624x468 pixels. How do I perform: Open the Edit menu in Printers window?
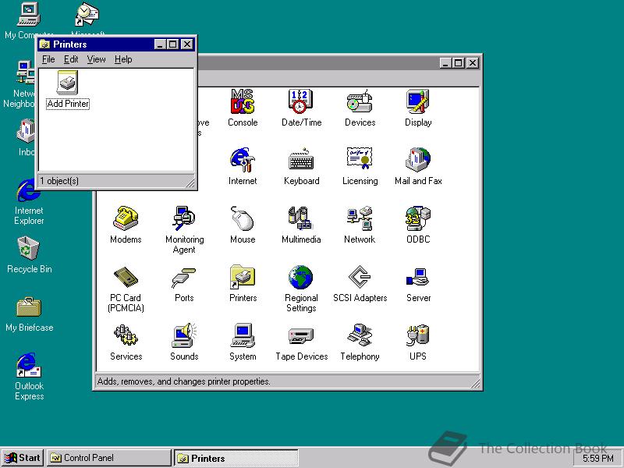point(71,59)
